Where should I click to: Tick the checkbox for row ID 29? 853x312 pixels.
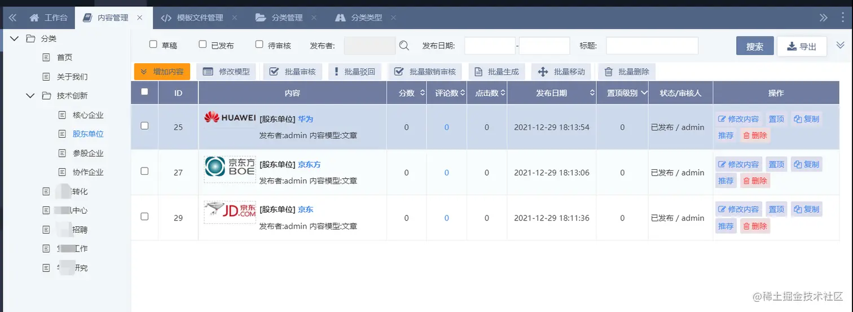(x=144, y=216)
